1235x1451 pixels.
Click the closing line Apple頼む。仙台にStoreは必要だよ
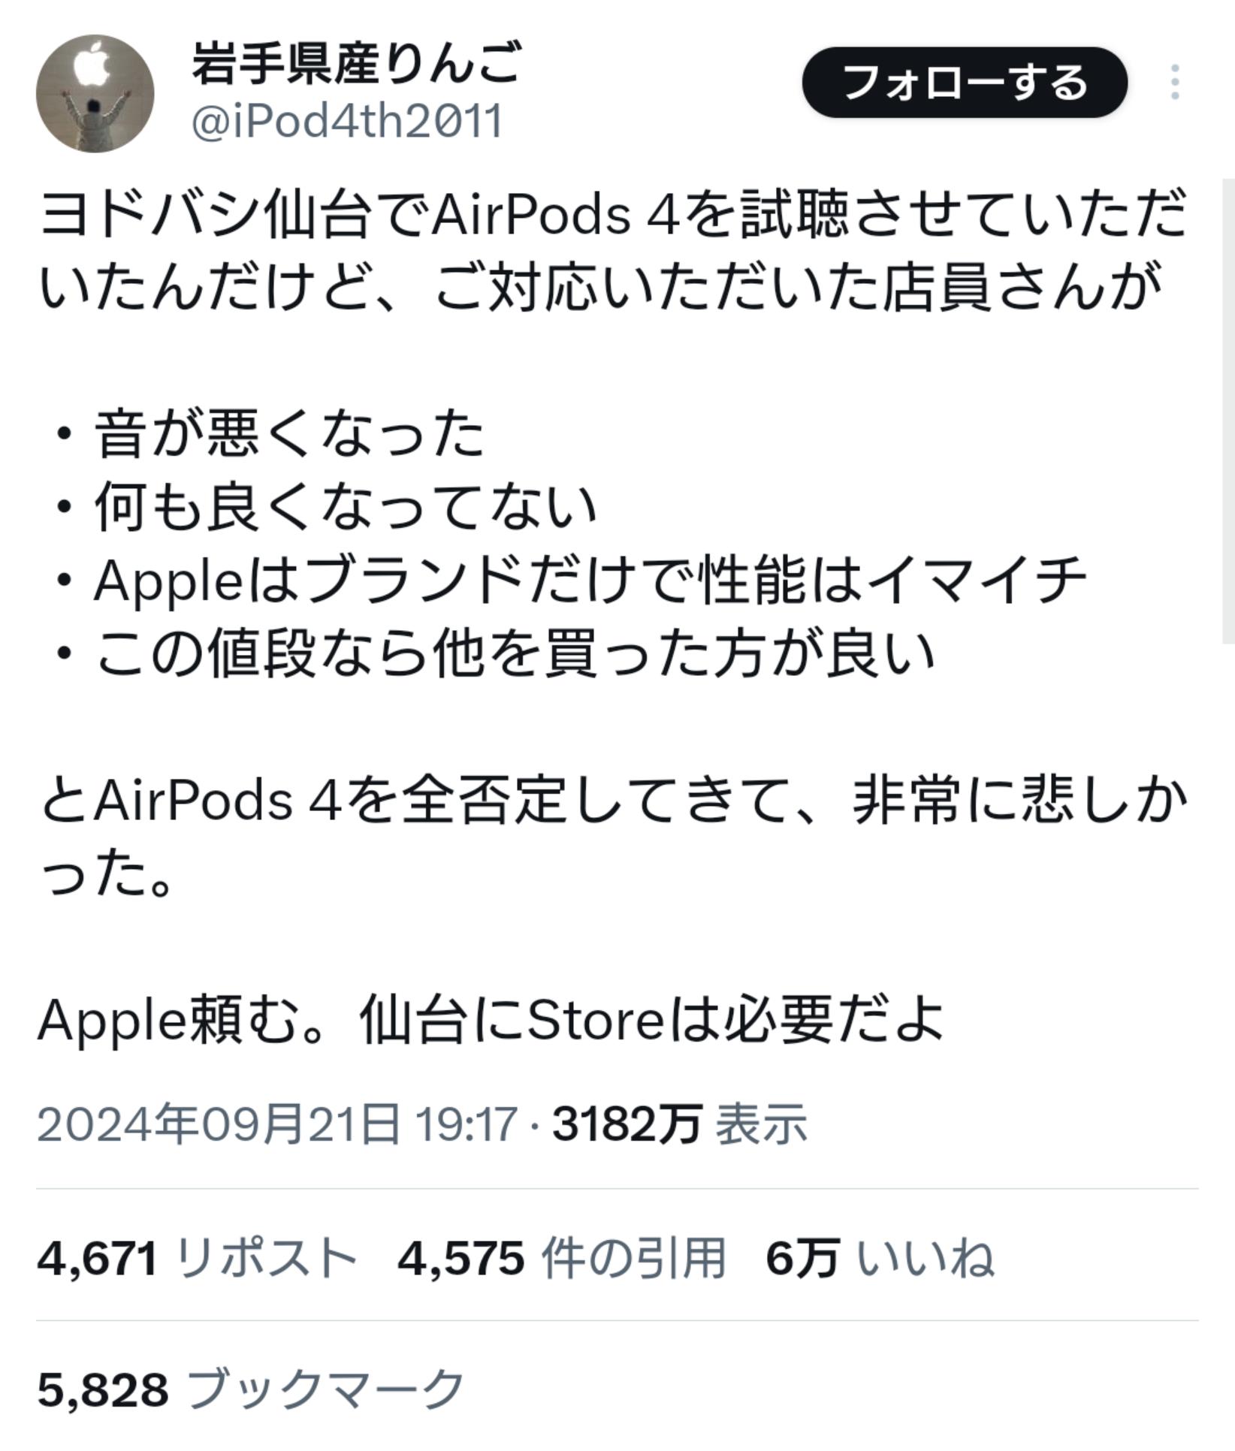pos(491,1021)
